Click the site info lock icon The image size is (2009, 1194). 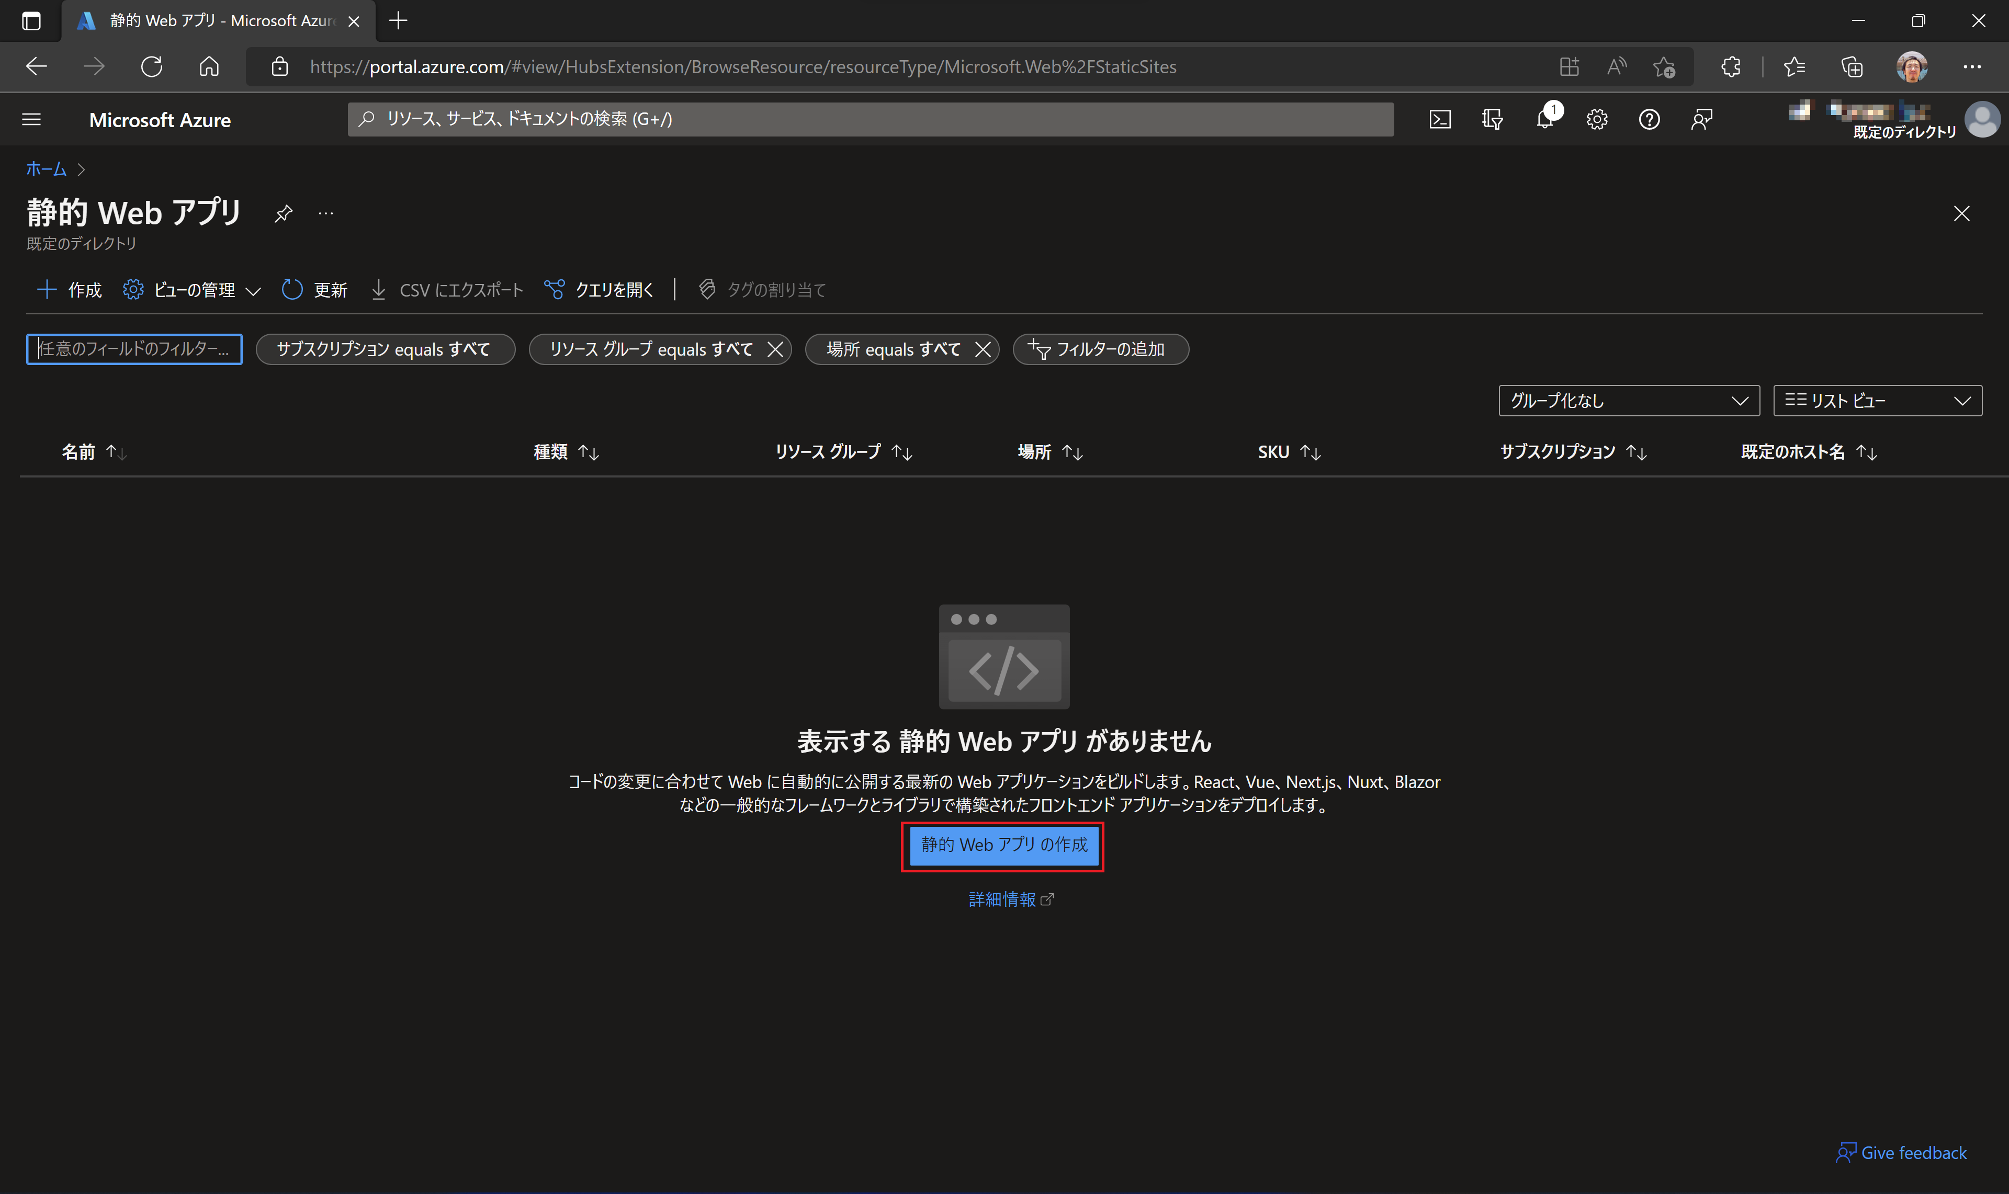[279, 67]
